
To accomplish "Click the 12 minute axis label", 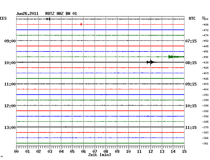I will point(151,151).
